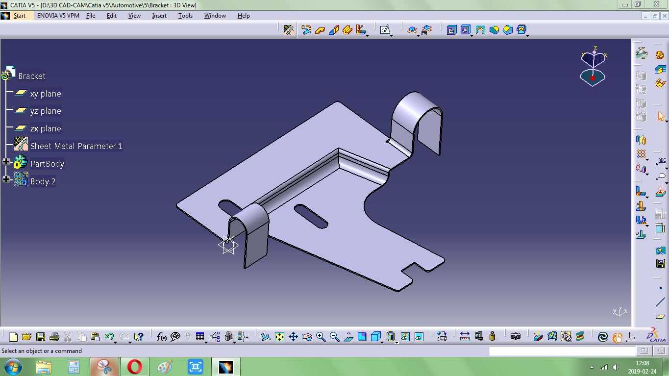Select the Extrusion tool
Viewport: 669px width, 376px height.
point(347,30)
